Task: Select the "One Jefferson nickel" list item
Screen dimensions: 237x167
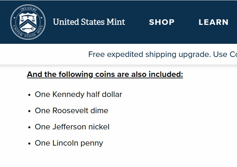Action: [x=72, y=127]
